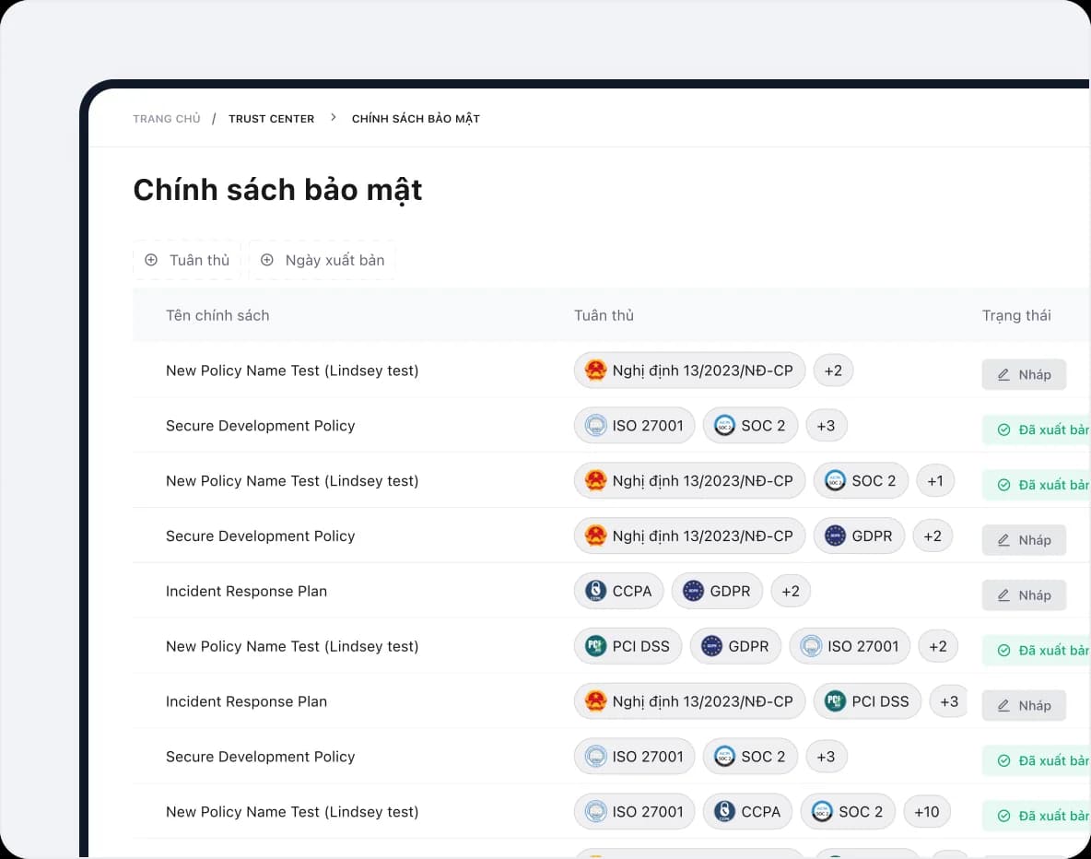Click SOC 2 icon in eighth row

724,757
